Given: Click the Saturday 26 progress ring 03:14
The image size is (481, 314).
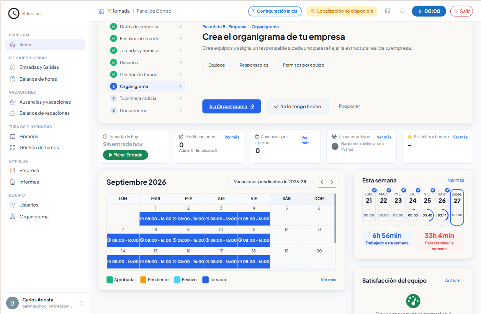Looking at the screenshot, I should tap(442, 215).
